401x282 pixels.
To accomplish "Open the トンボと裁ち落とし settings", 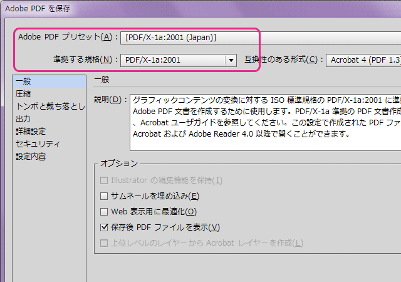I will click(x=49, y=106).
